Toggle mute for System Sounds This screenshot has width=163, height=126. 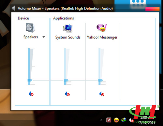click(67, 94)
